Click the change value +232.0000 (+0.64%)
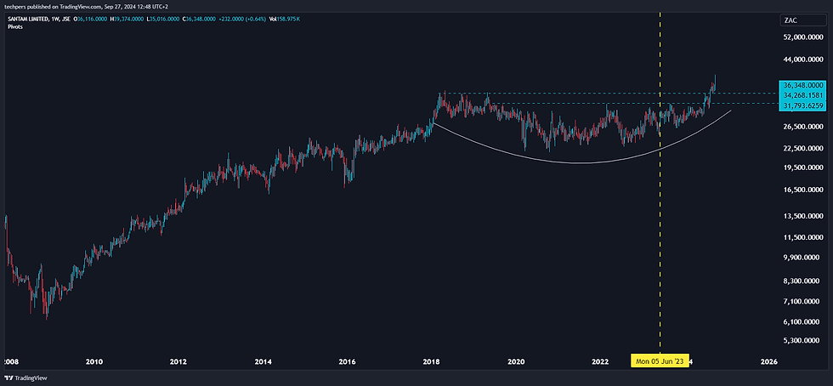This screenshot has width=833, height=386. (x=242, y=20)
